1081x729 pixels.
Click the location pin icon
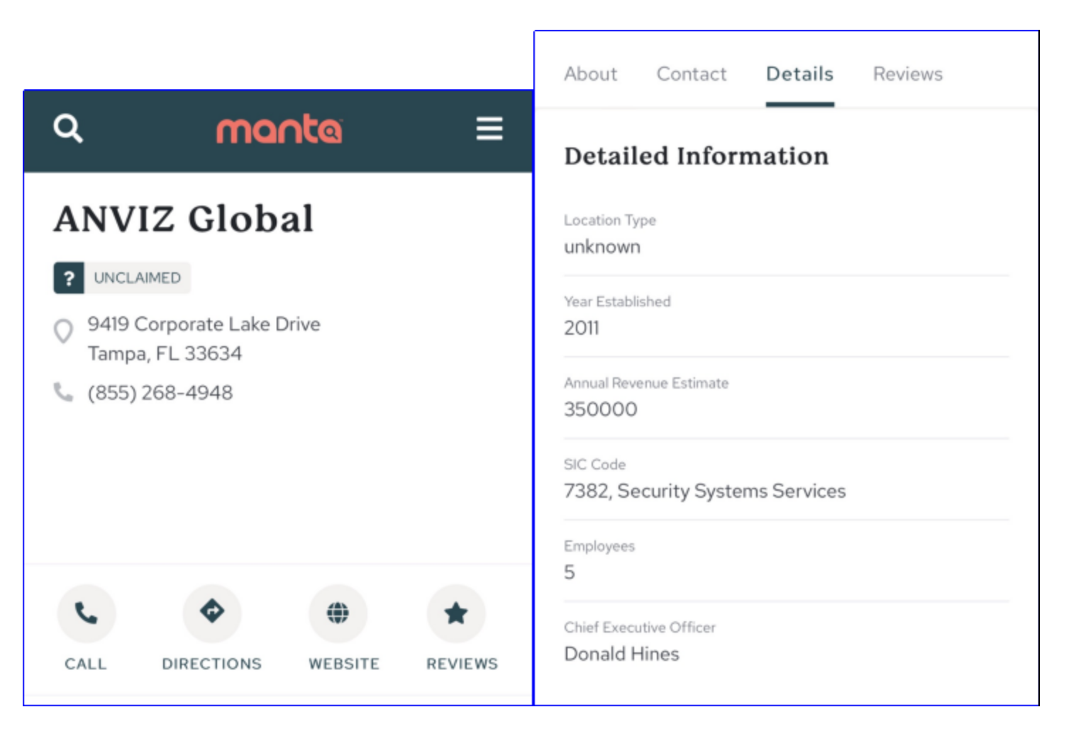(x=64, y=331)
